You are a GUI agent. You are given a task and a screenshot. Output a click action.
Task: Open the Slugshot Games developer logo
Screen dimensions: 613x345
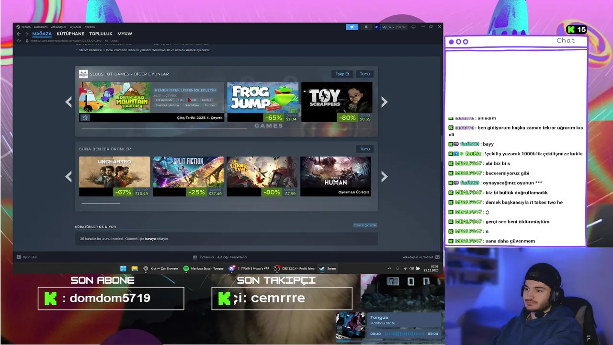pos(83,74)
